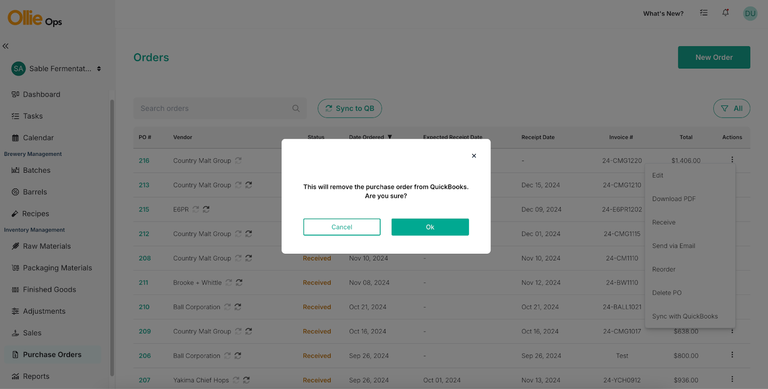Sort by Date Ordered column arrow
Screen dimensions: 768x389
(x=390, y=137)
